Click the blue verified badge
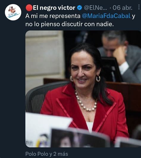141x158 pixels. click(x=79, y=8)
